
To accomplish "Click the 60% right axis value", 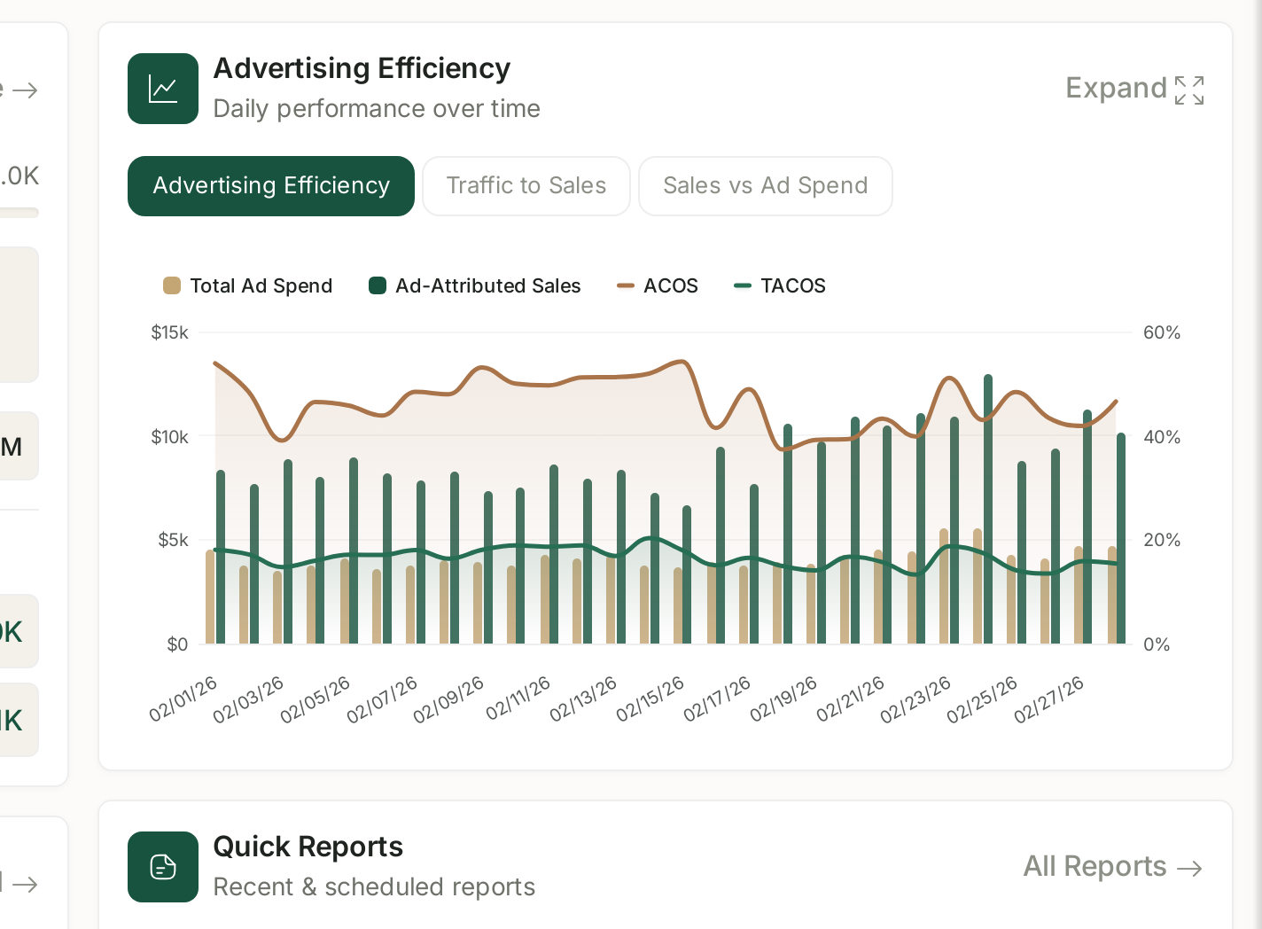I will tap(1162, 332).
